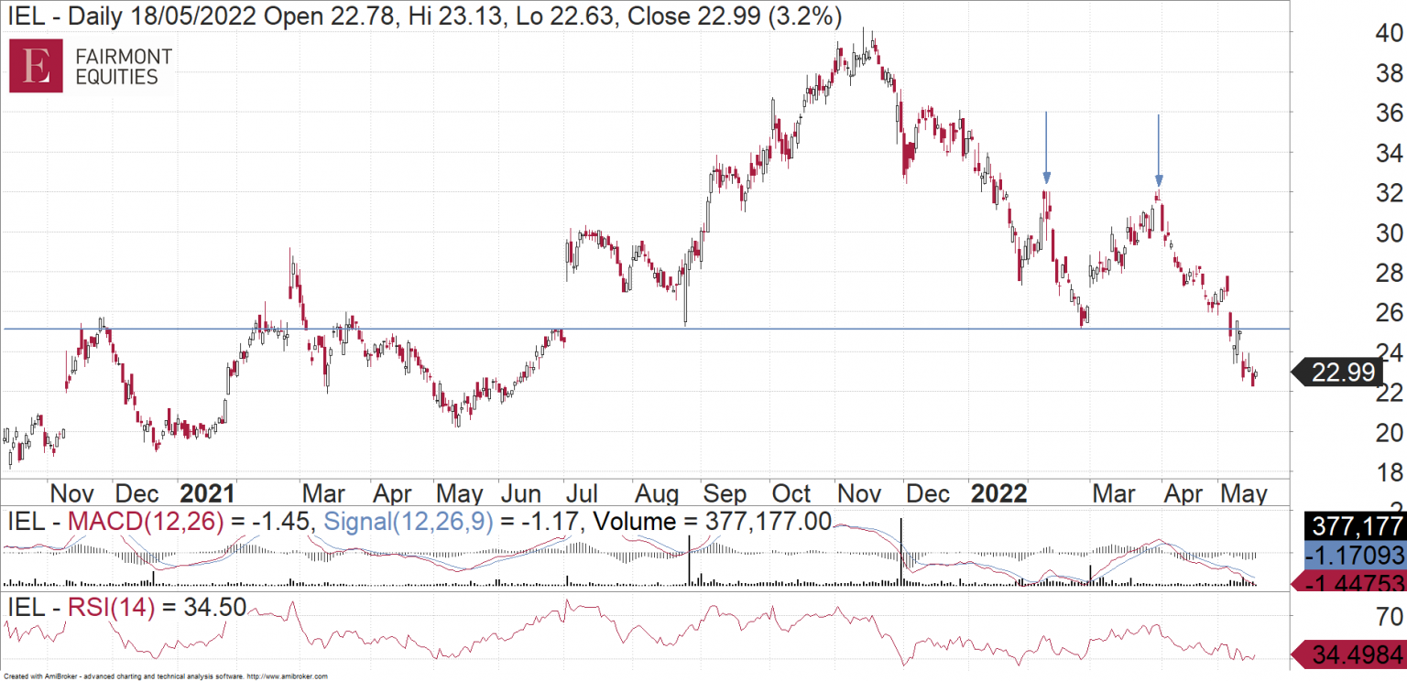Image resolution: width=1407 pixels, height=681 pixels.
Task: Click the 20 price axis label
Action: tap(1390, 432)
